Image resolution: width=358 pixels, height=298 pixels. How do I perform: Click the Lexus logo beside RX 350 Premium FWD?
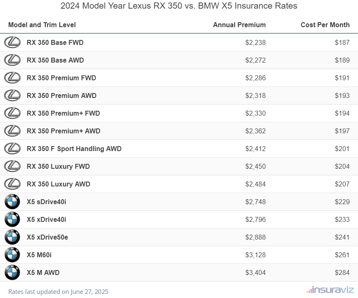(12, 78)
